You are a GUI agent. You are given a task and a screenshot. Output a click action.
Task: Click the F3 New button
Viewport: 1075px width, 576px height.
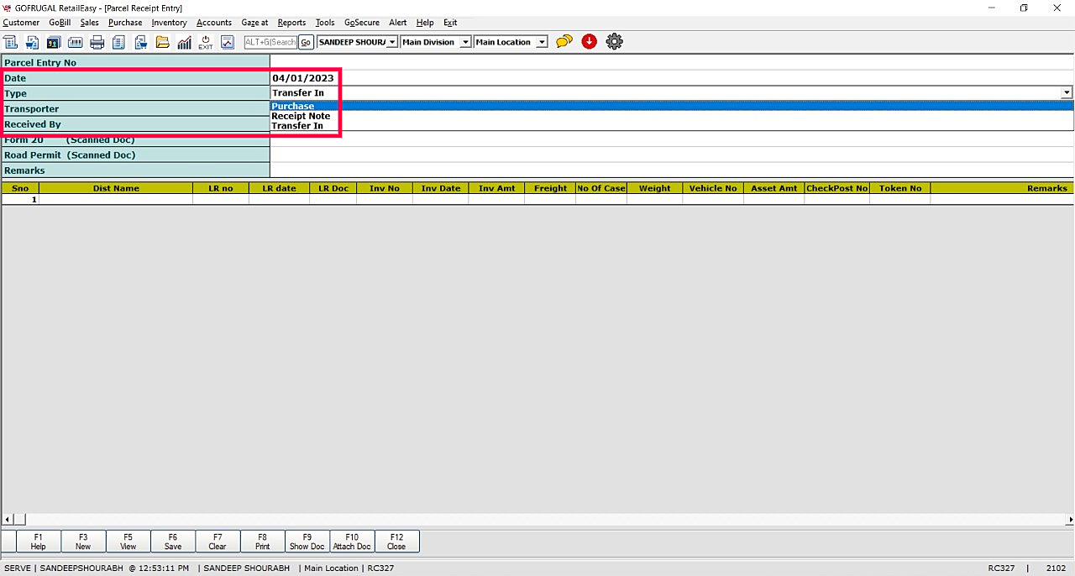coord(83,542)
